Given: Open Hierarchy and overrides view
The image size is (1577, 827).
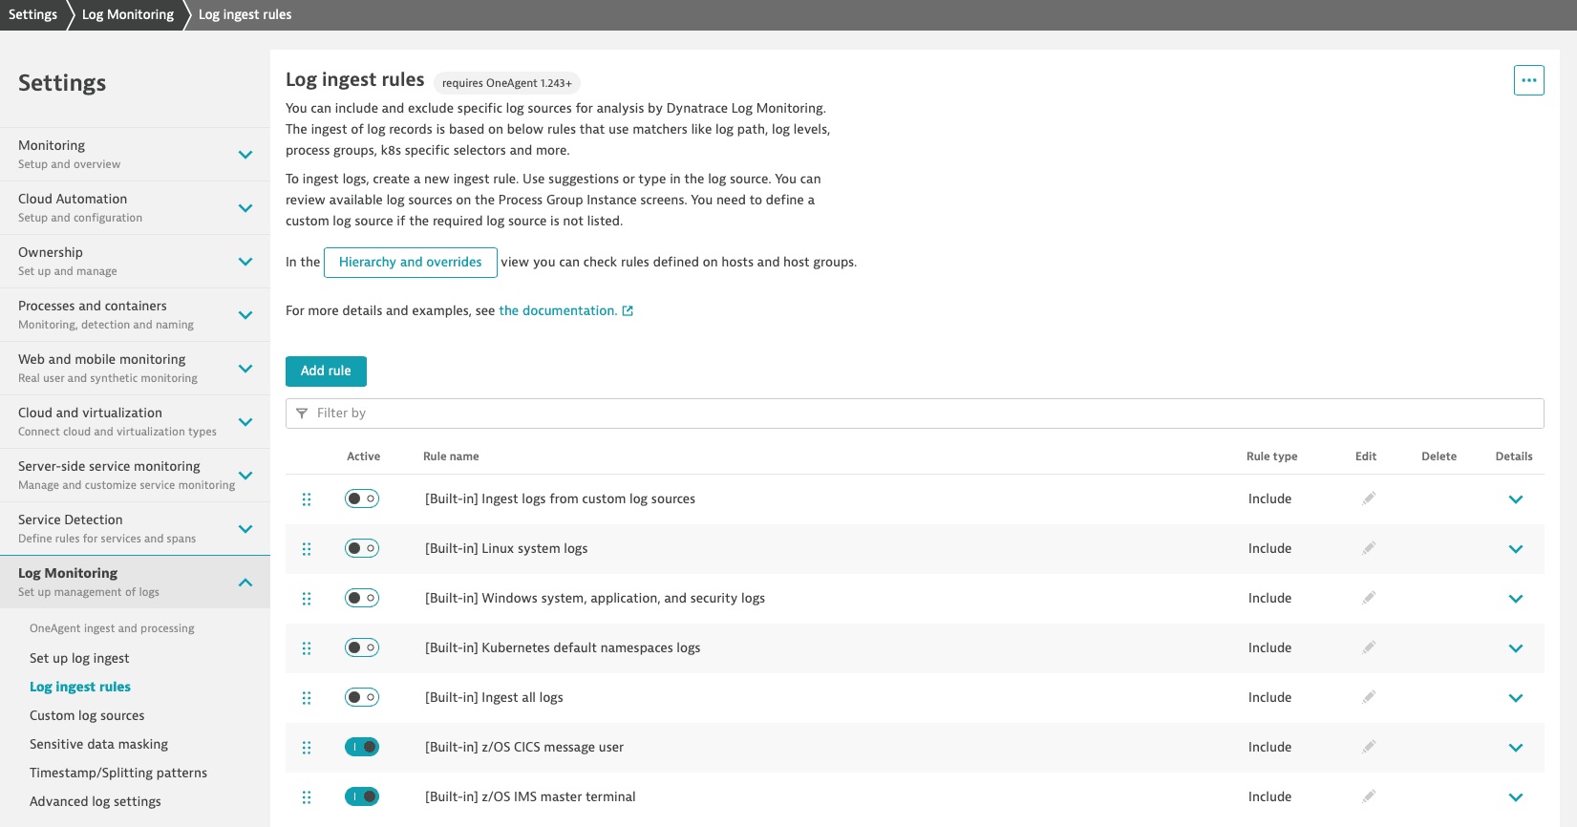Looking at the screenshot, I should pyautogui.click(x=411, y=263).
